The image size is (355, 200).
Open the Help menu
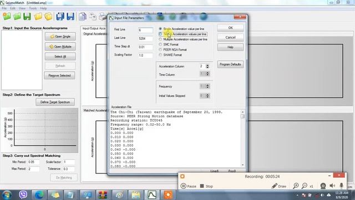point(43,8)
